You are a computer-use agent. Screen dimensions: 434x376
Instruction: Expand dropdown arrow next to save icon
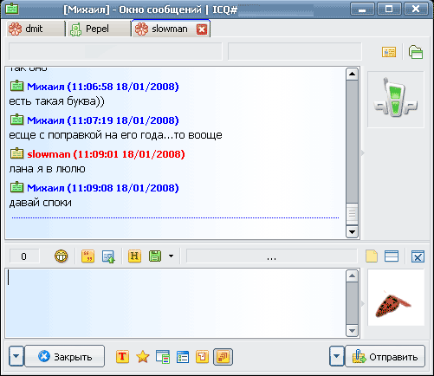pos(171,256)
